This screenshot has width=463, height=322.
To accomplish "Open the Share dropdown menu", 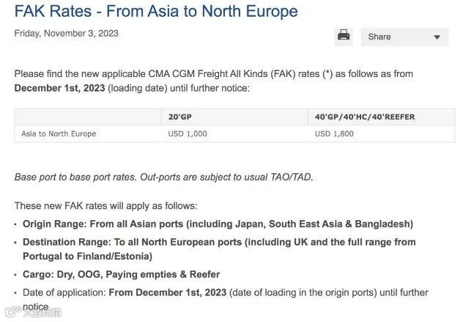I will (404, 37).
